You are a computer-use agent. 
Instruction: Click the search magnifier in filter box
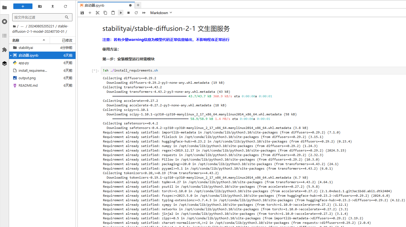click(x=67, y=17)
